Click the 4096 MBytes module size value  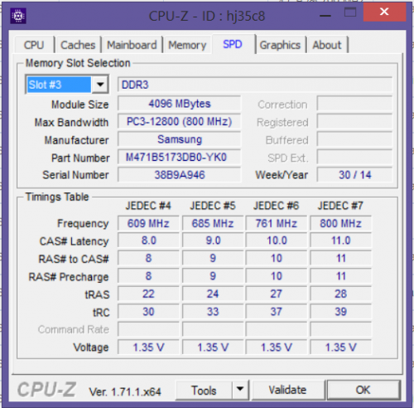(x=180, y=104)
